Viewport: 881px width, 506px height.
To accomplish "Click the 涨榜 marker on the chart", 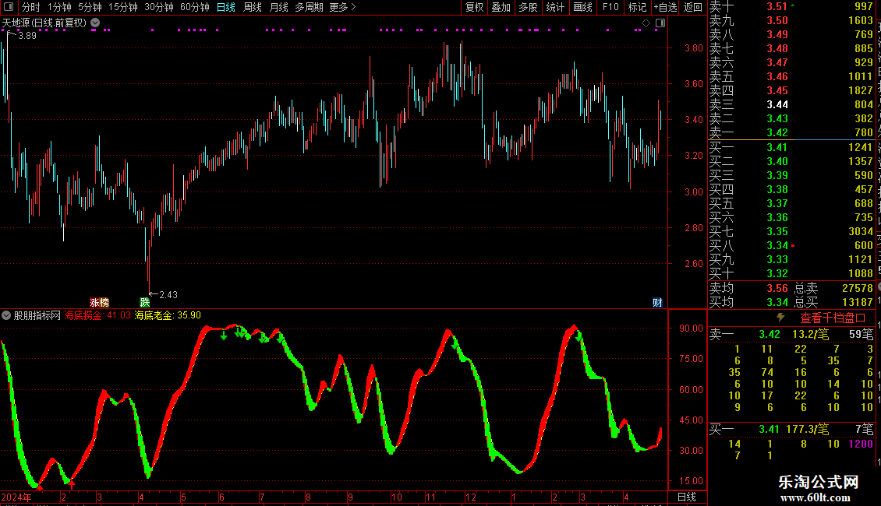I will (x=100, y=302).
